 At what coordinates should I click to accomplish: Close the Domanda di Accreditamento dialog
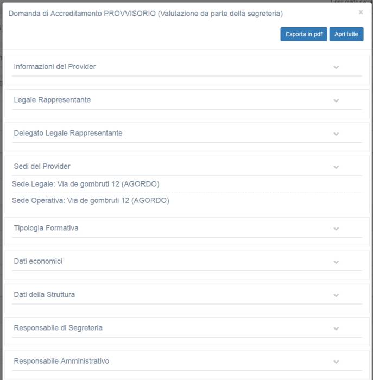tap(361, 12)
